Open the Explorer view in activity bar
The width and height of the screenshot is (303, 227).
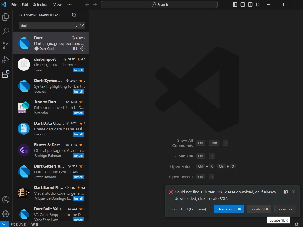[6, 17]
